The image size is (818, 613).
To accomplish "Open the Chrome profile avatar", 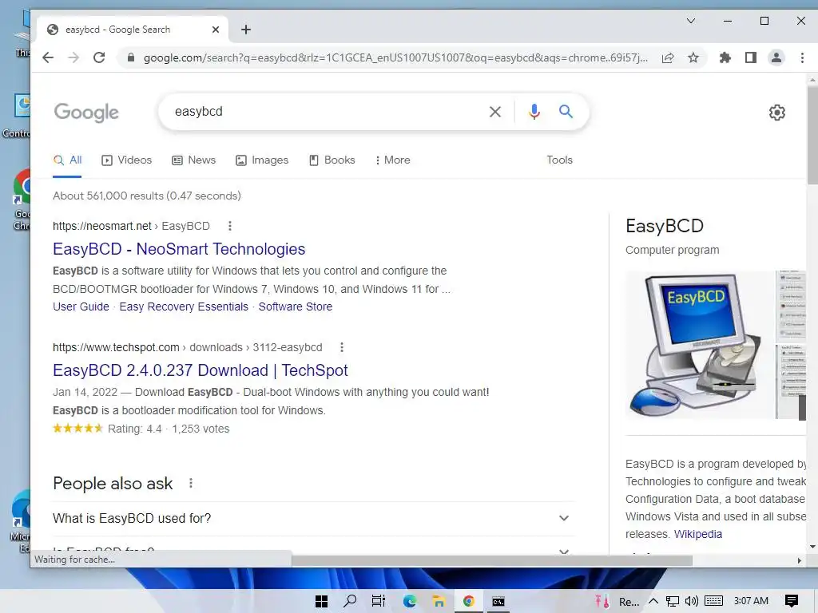I will coord(776,57).
